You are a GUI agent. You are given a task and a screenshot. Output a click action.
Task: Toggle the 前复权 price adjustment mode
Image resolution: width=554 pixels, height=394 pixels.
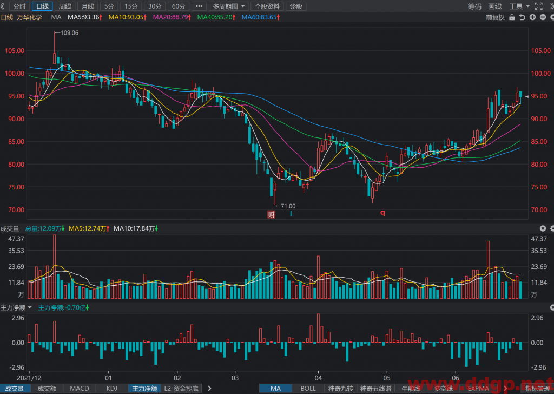coord(496,17)
